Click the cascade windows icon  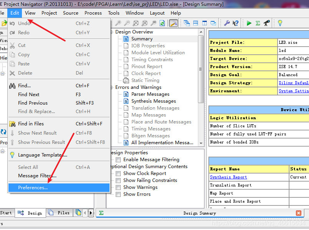187,23
